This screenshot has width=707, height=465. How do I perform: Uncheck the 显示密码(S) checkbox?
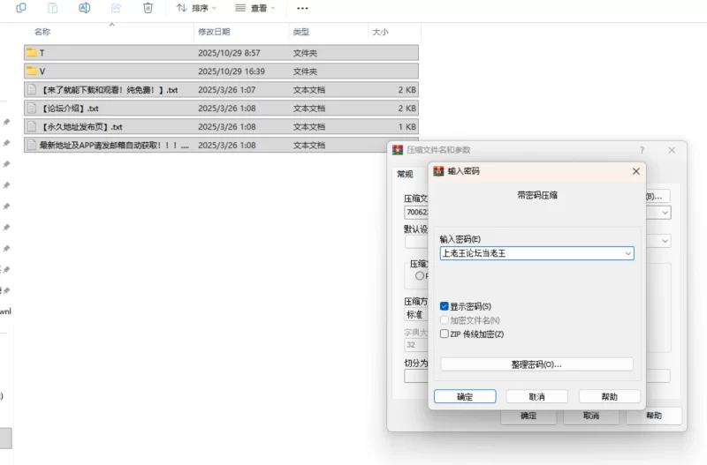click(x=445, y=306)
